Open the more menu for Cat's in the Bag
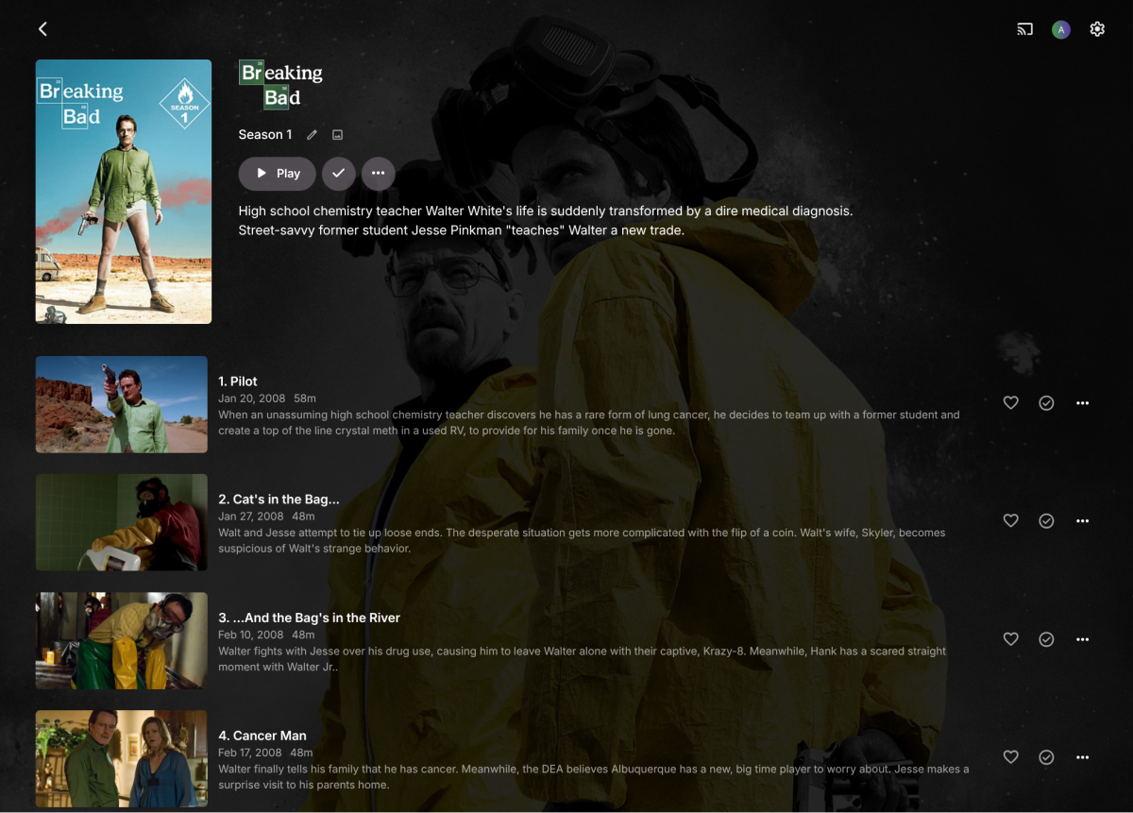1133x813 pixels. coord(1082,520)
